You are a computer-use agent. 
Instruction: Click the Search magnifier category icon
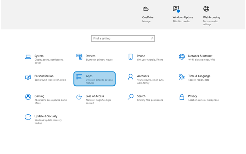(130, 97)
